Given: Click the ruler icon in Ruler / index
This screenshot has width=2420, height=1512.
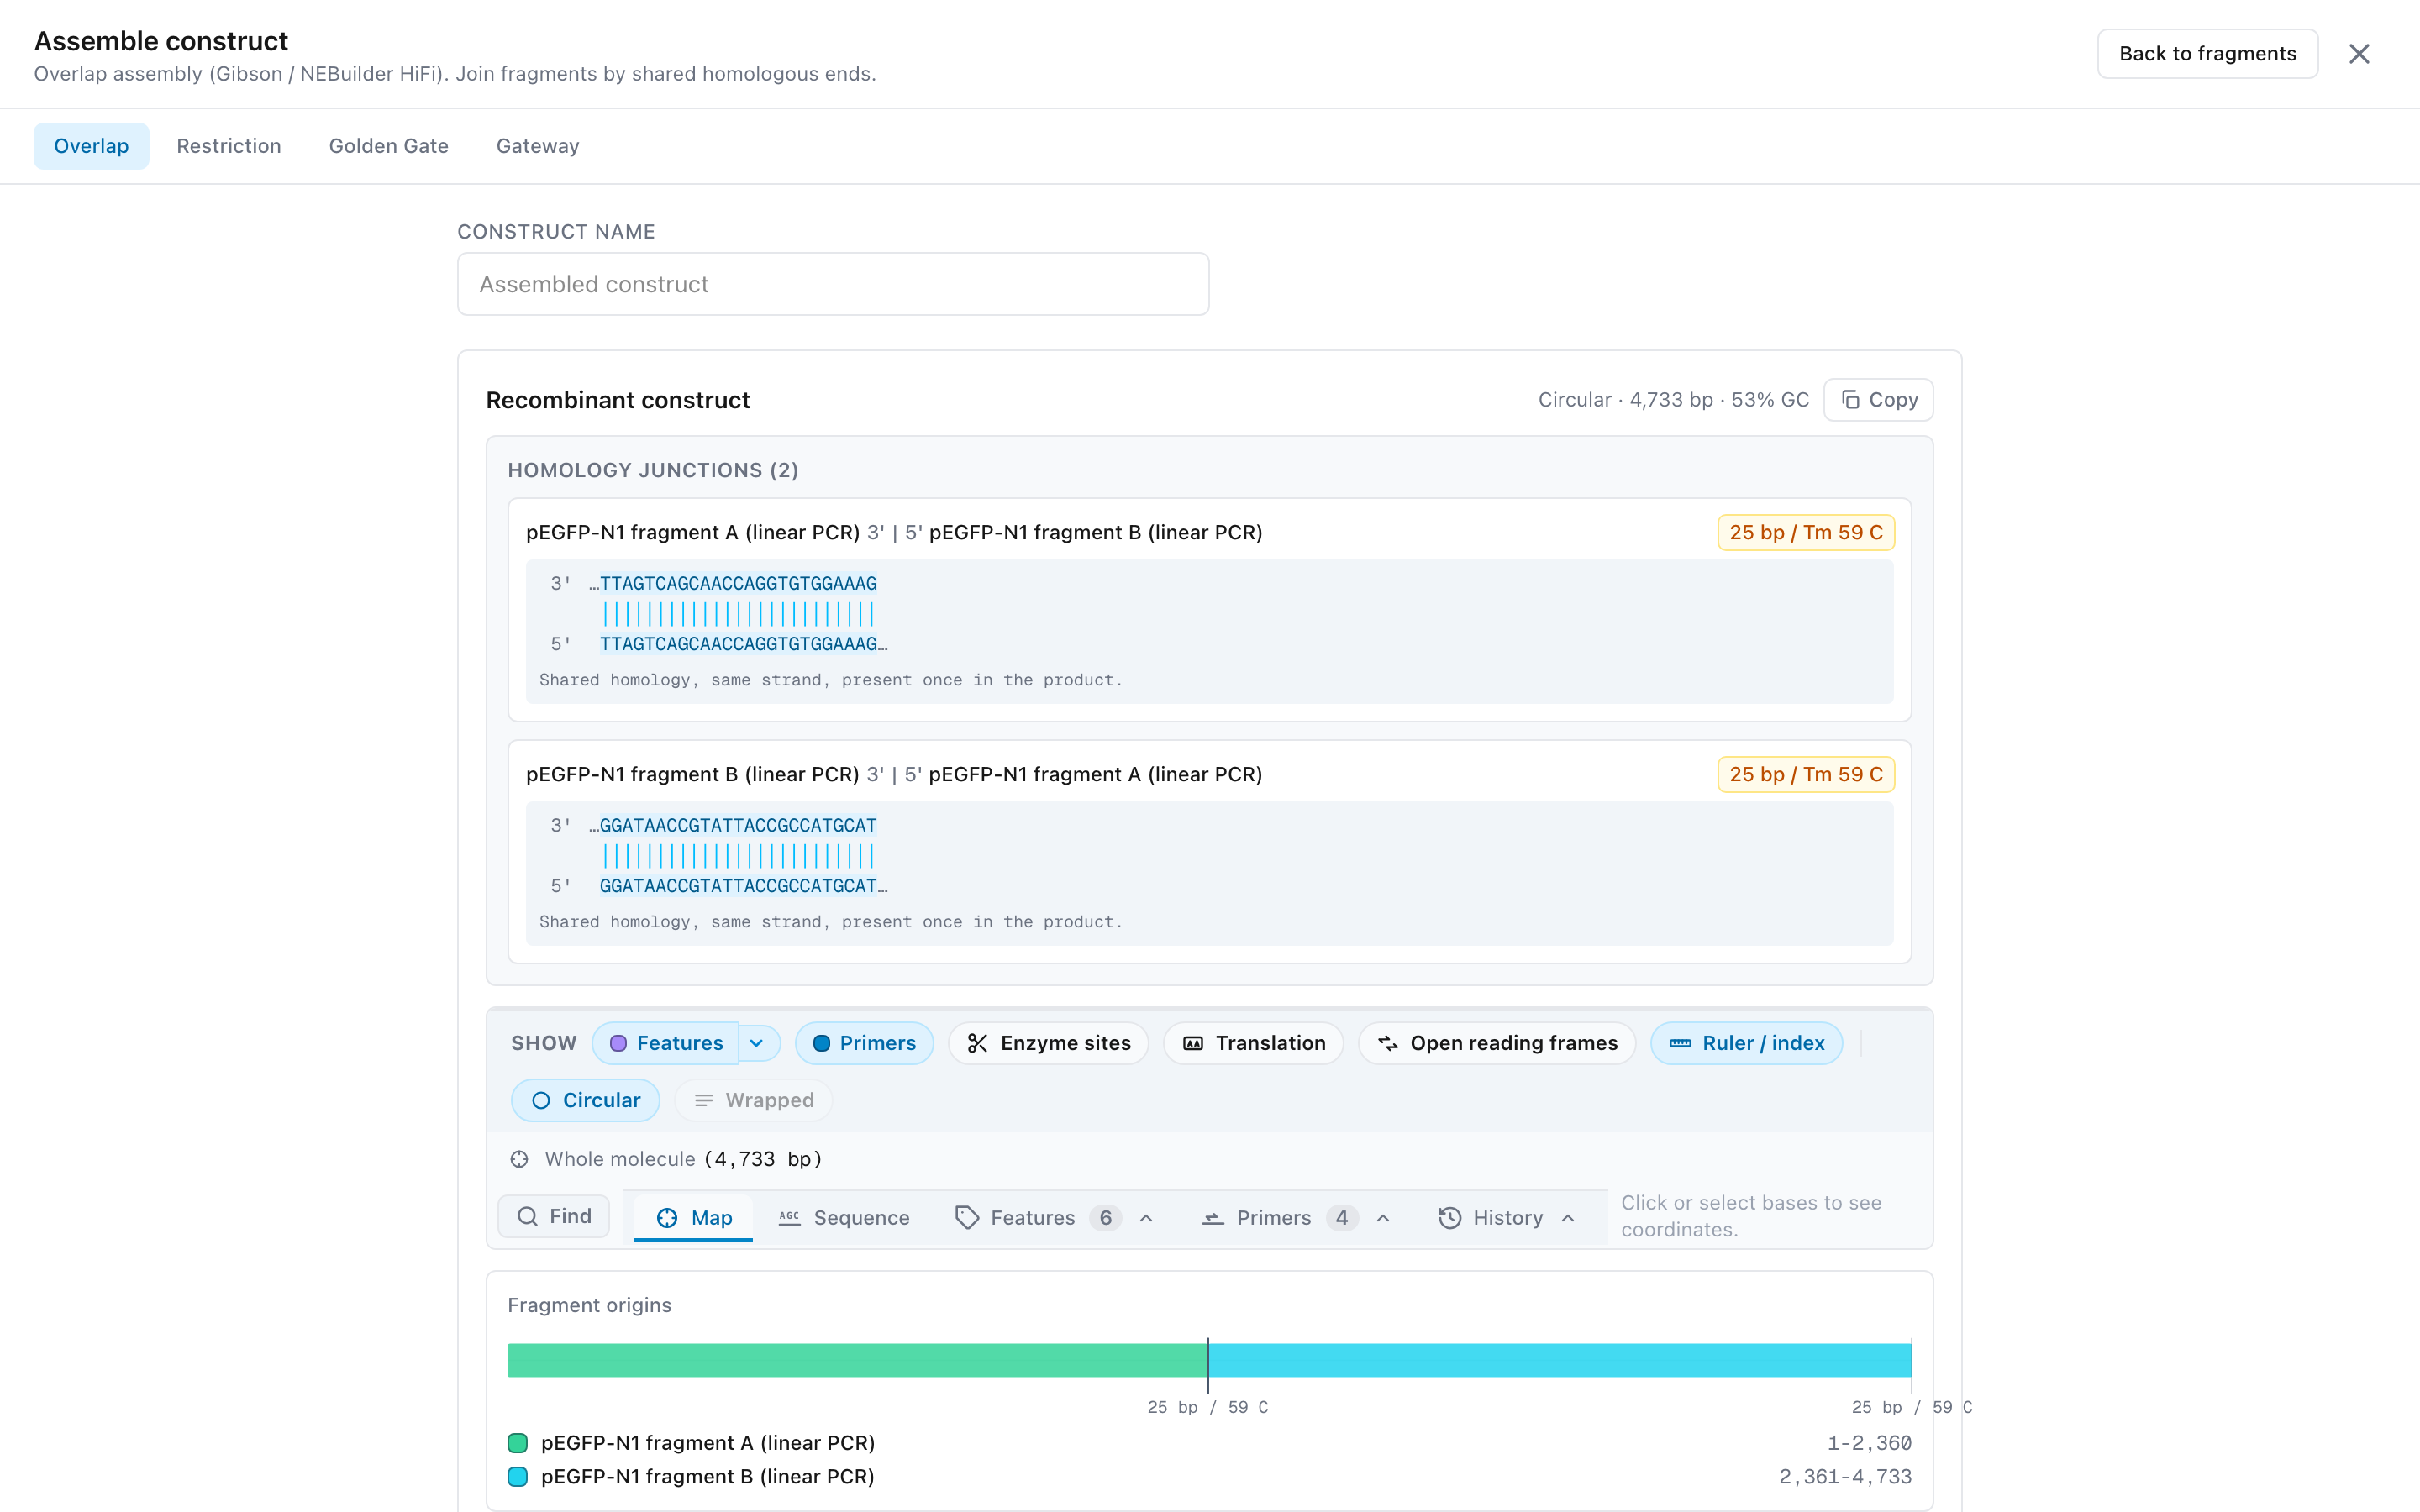Looking at the screenshot, I should pyautogui.click(x=1680, y=1043).
